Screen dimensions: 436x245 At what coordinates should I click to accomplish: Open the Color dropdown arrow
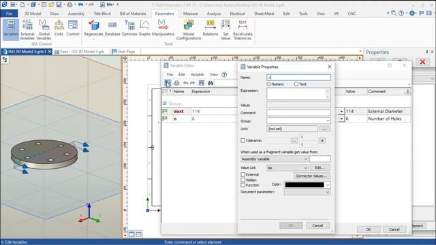coord(328,184)
